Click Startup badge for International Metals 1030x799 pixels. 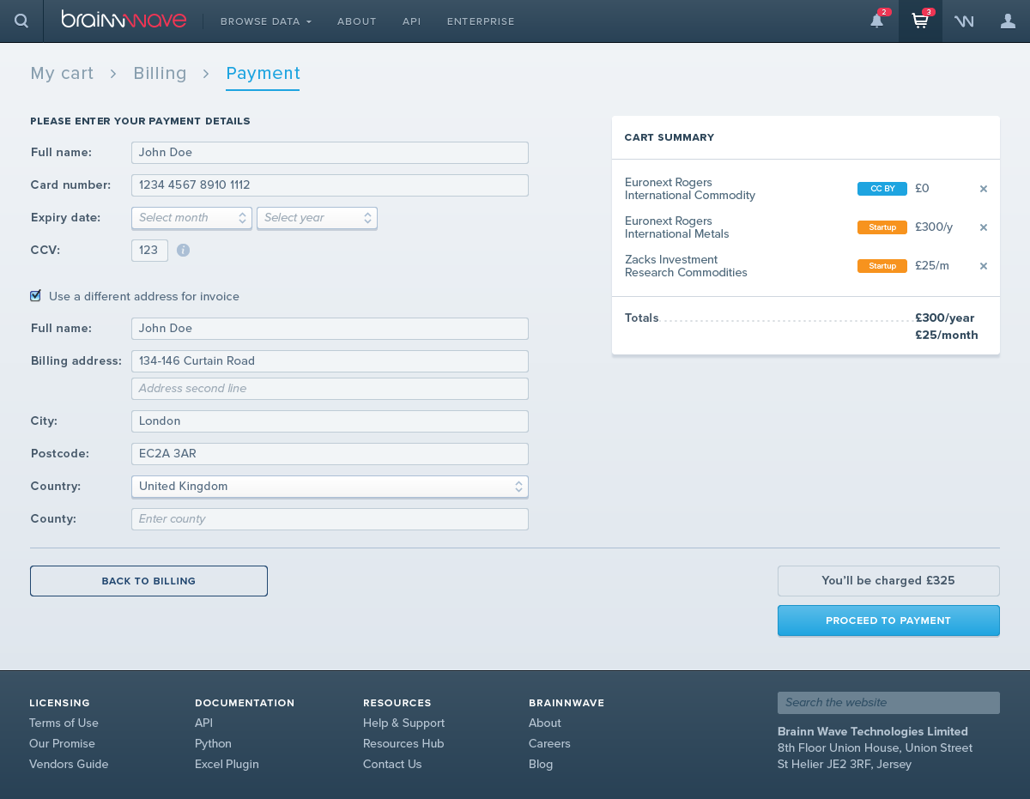[882, 227]
